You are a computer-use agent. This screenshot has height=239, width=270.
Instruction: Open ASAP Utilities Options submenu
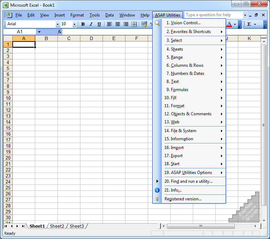[x=194, y=173]
